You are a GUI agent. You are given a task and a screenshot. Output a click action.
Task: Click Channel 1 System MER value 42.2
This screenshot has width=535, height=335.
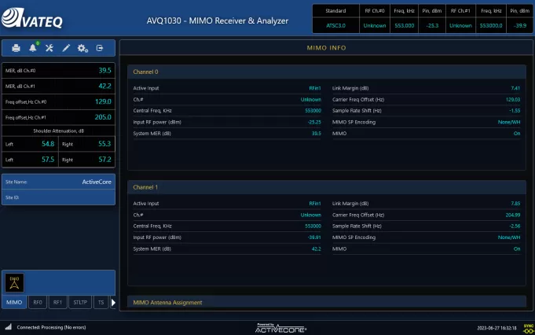click(x=317, y=249)
